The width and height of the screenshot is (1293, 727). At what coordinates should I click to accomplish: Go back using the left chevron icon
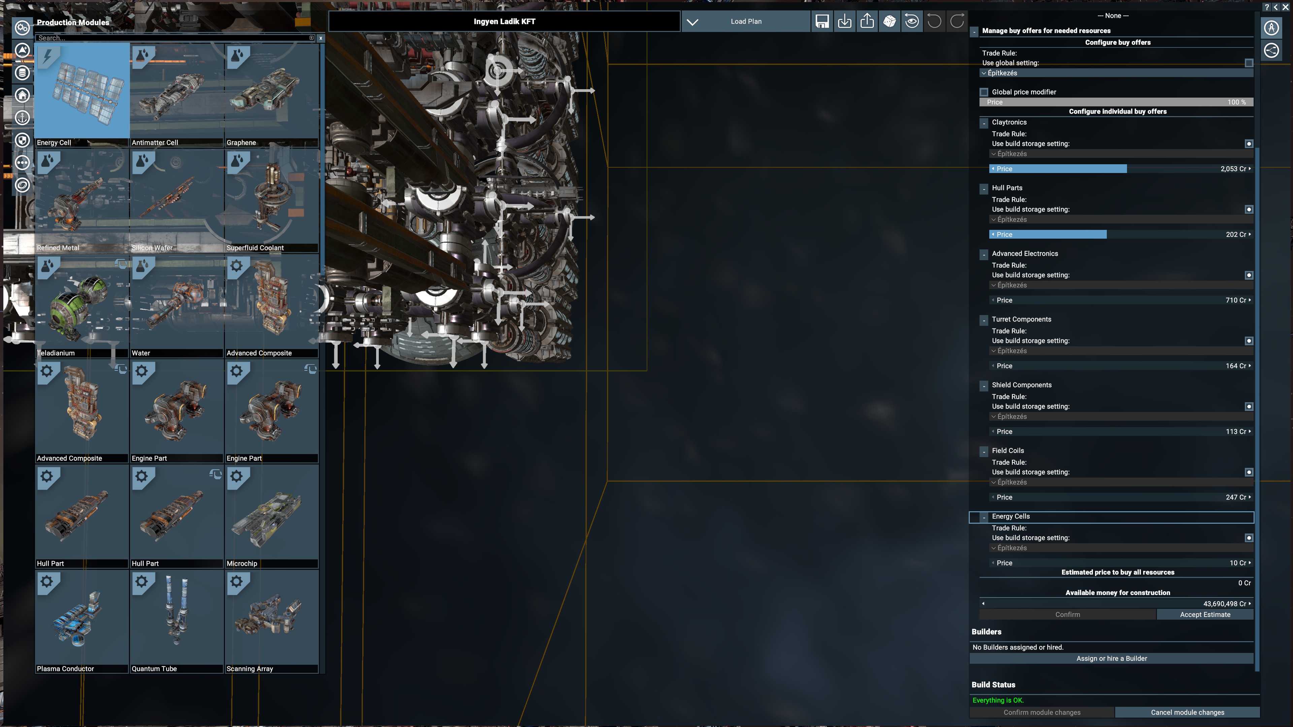(1276, 7)
